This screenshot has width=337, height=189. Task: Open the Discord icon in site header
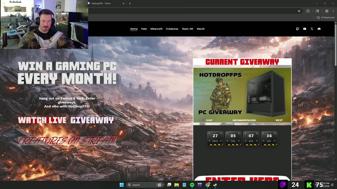(319, 29)
